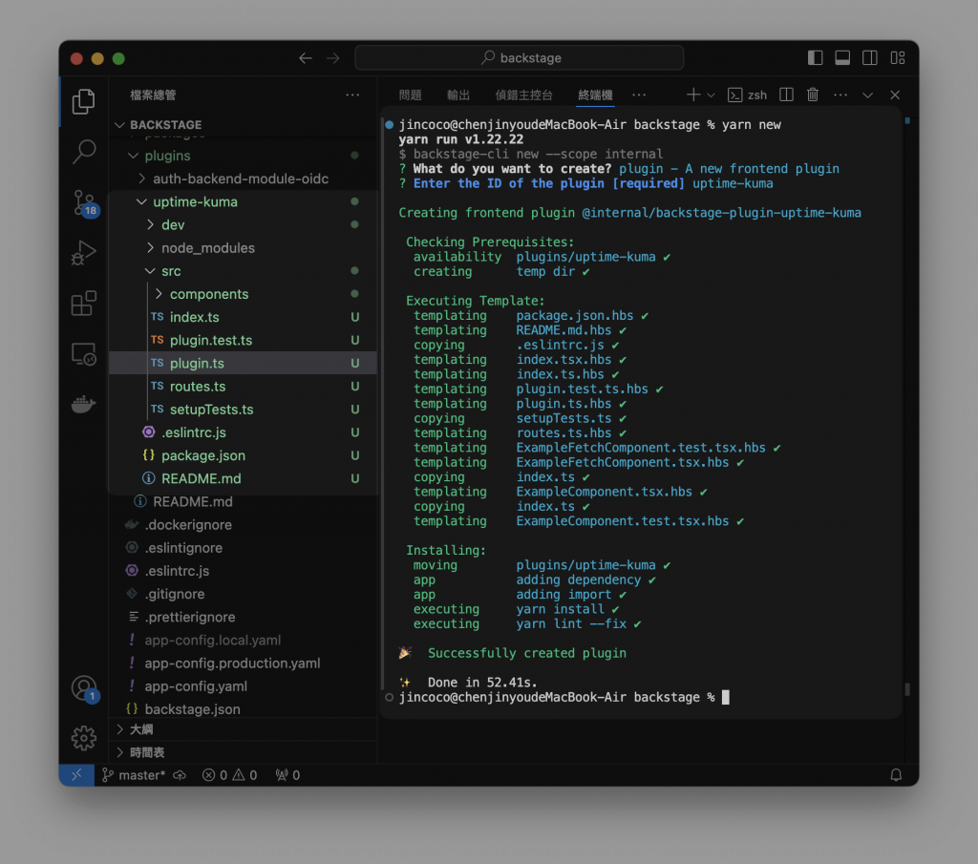Open app-config.local.yaml file
The image size is (978, 864).
[x=244, y=641]
